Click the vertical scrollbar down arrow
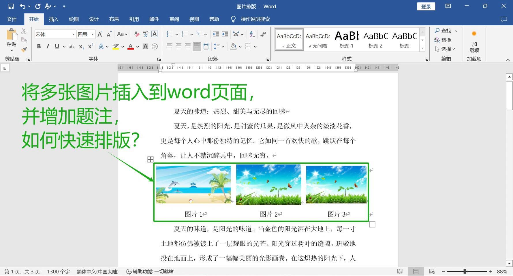 click(509, 263)
